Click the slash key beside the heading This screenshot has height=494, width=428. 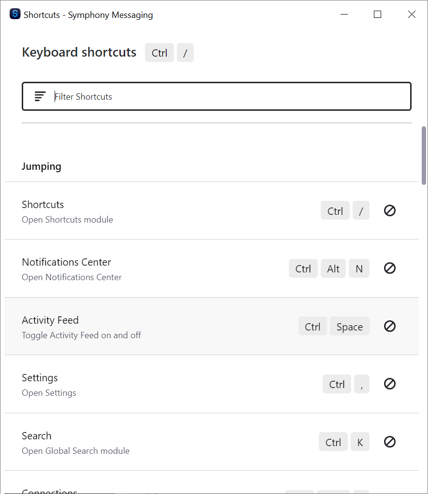pos(185,53)
